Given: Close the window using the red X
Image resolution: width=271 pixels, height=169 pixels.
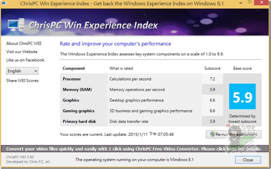Looking at the screenshot, I should (x=262, y=2).
